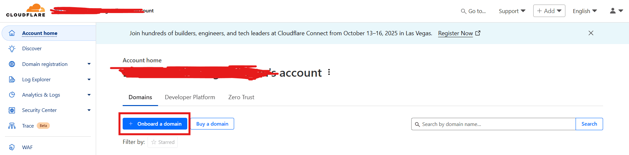Click the Log Explorer document icon

[x=12, y=79]
